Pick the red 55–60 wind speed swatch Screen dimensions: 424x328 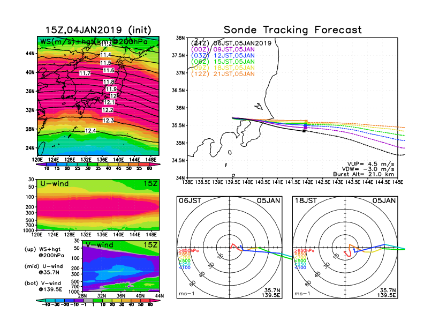[x=144, y=165]
